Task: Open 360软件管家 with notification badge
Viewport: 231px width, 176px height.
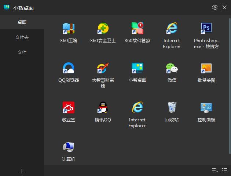Action: pos(137,29)
